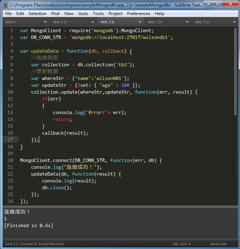Screen dimensions: 240x249
Task: Open the Goto menu
Action: (83, 14)
